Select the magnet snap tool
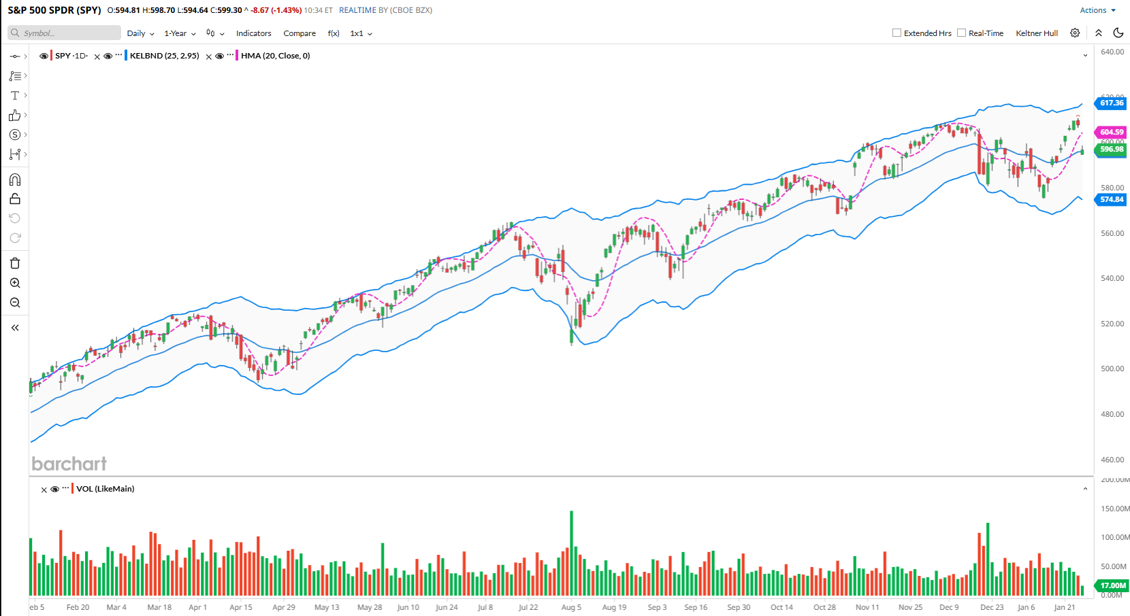1130x616 pixels. pos(15,179)
